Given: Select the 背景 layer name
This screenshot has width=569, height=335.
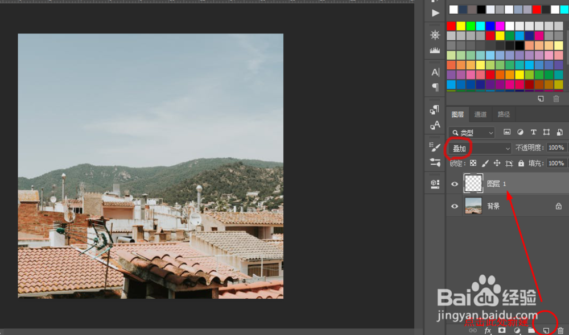Looking at the screenshot, I should tap(493, 207).
